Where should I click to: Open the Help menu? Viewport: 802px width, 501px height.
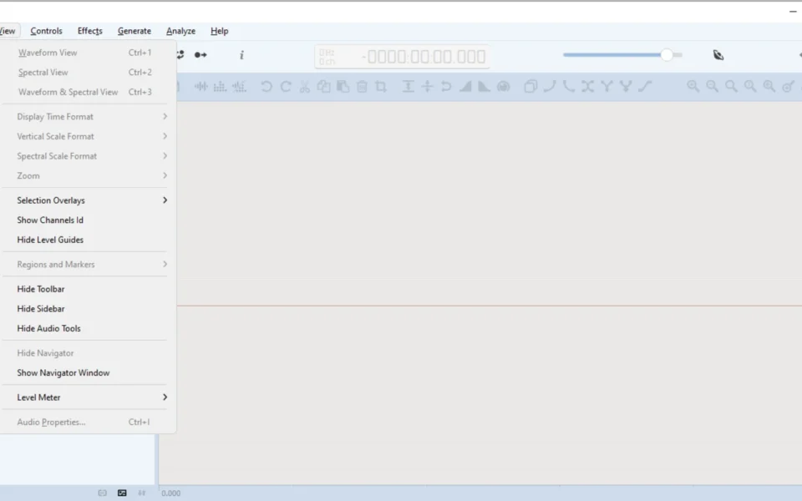[220, 31]
